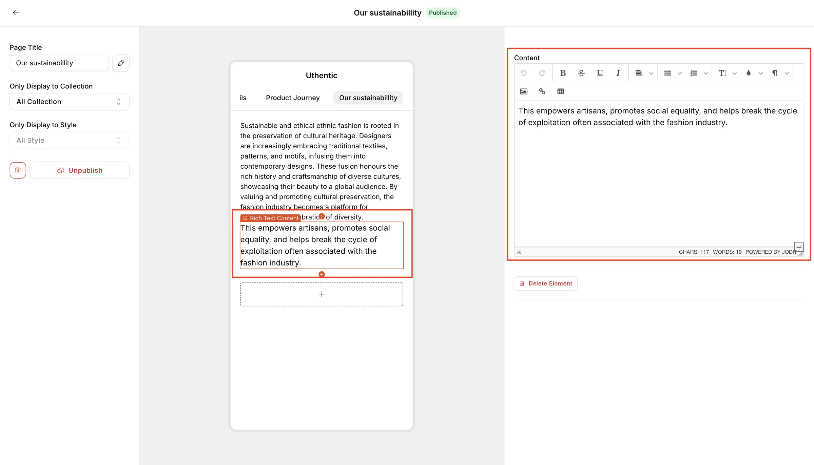Toggle underline formatting
This screenshot has height=465, width=814.
600,73
